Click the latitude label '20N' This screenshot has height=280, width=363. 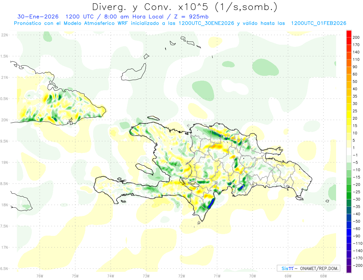point(5,120)
